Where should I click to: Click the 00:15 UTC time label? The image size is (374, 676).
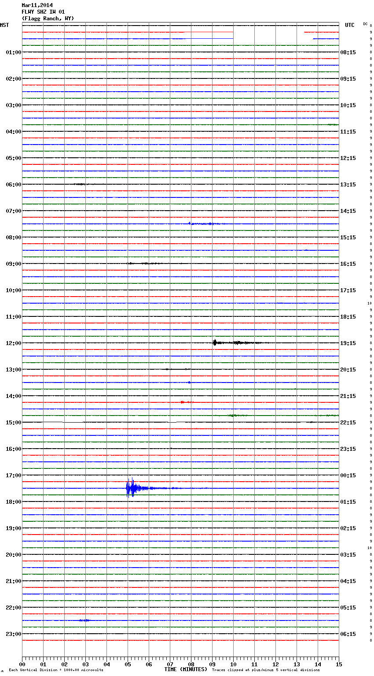(x=348, y=475)
